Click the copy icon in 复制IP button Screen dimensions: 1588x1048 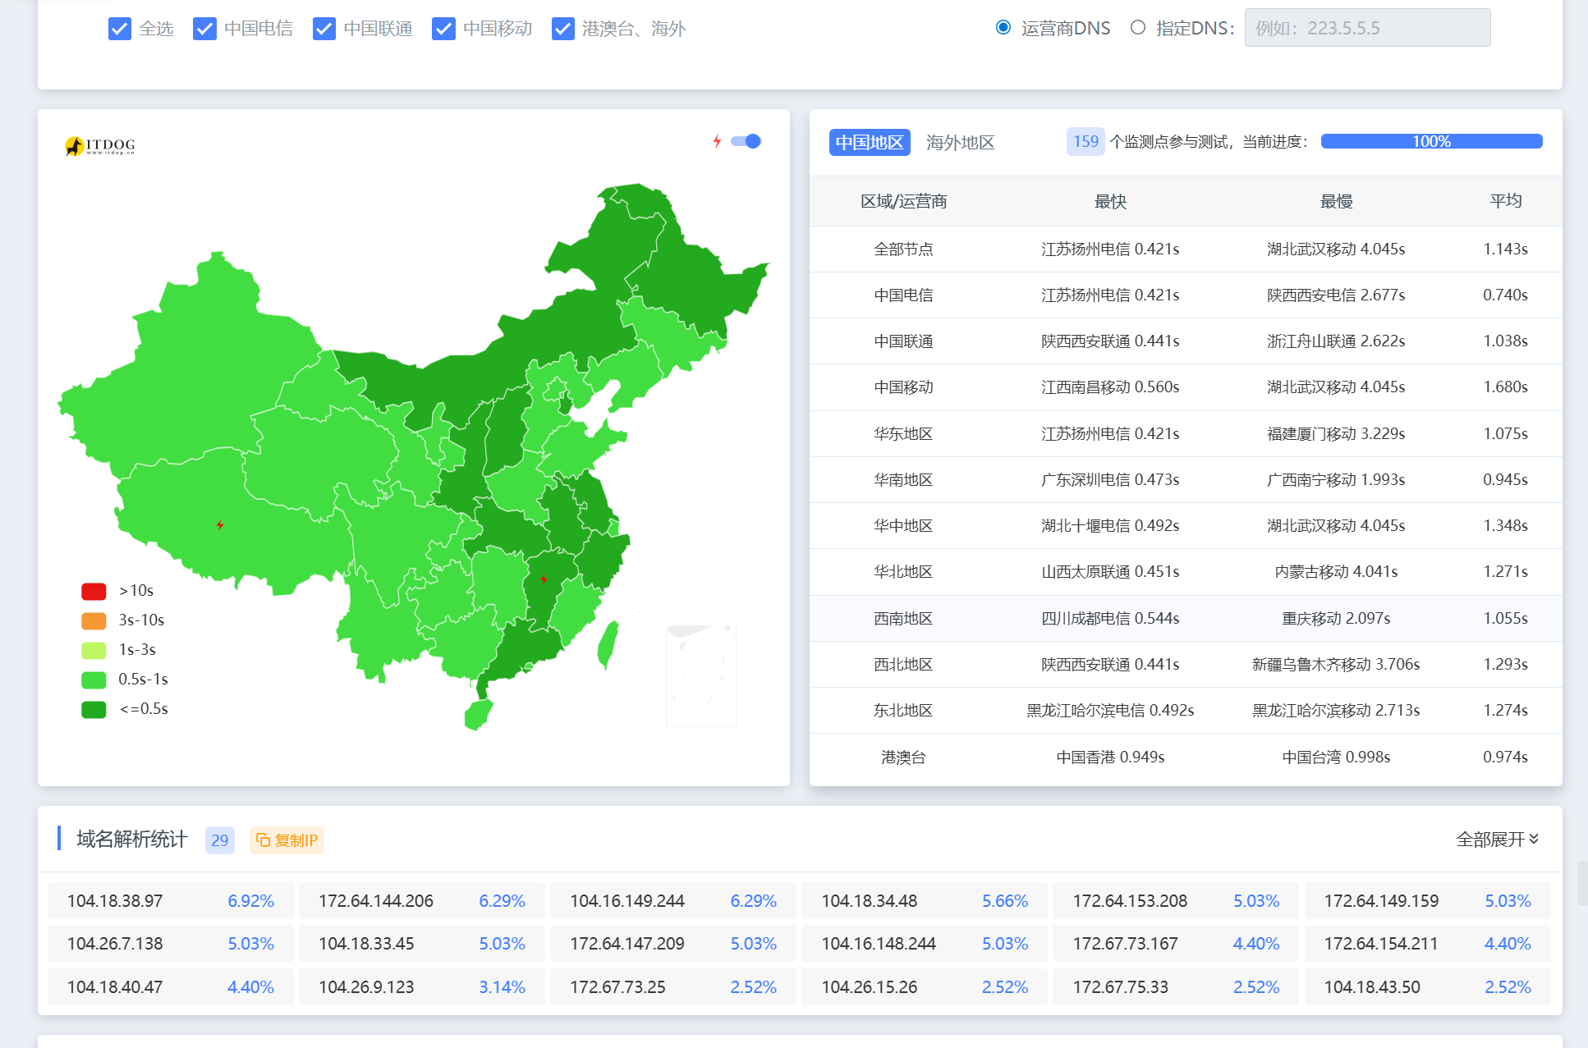[x=263, y=840]
